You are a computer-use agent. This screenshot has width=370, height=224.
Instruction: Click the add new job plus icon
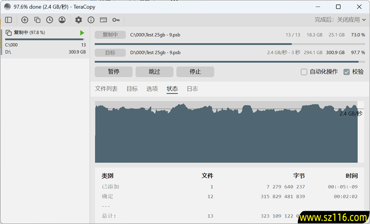click(25, 20)
